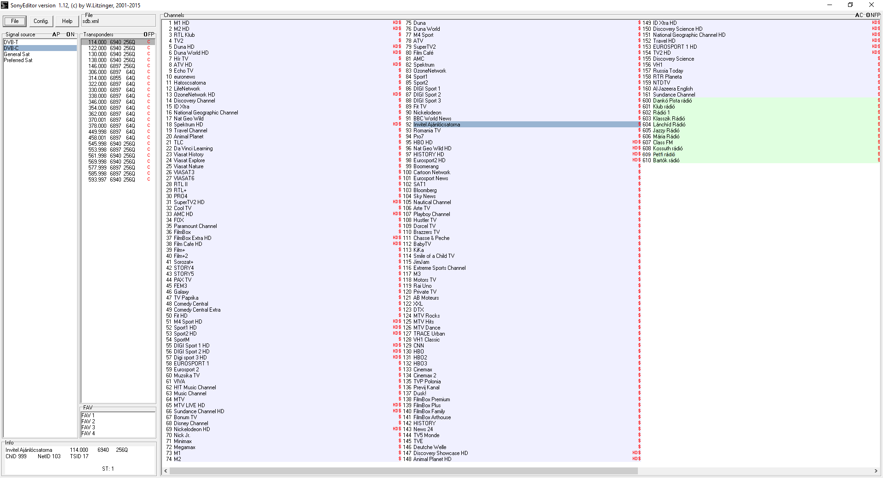
Task: Click the channel list horizontal scrollbar
Action: 403,471
